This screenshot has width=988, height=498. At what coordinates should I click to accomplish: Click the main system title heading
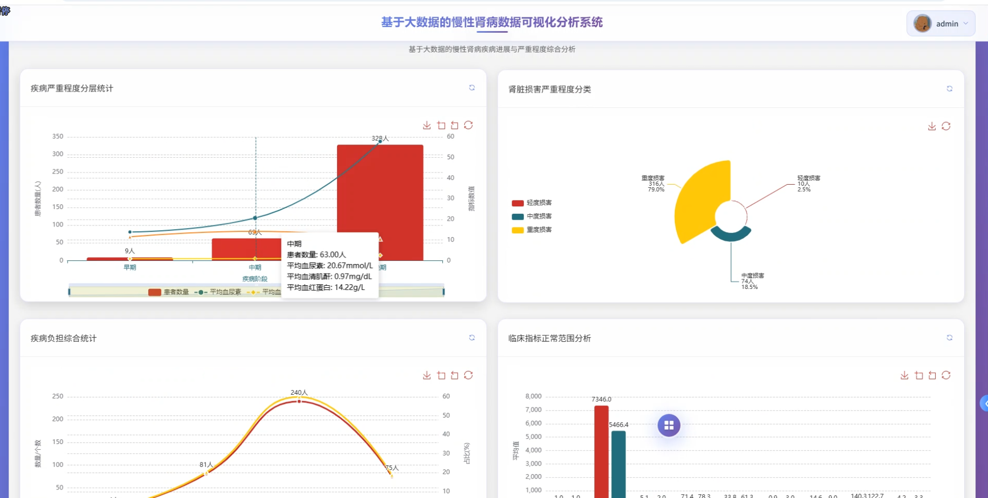[492, 22]
